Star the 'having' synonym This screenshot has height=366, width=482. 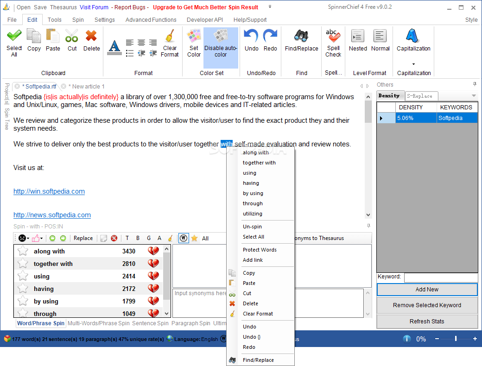point(23,289)
